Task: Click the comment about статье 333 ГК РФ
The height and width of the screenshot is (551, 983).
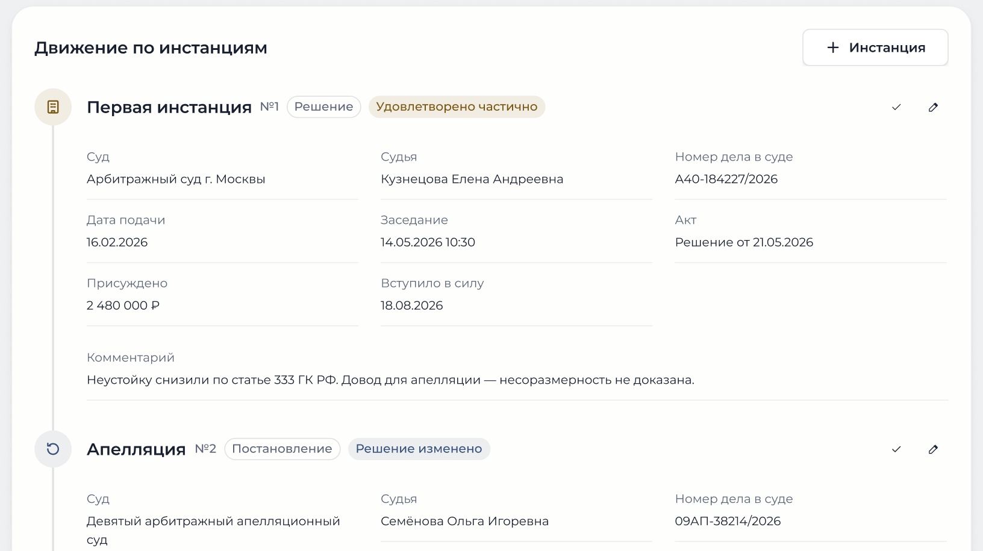Action: (390, 380)
